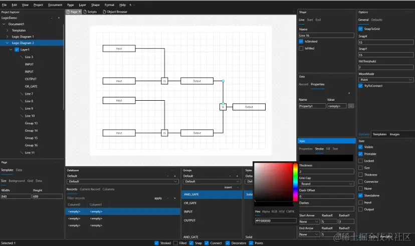This screenshot has height=246, width=415.
Task: Open the Format menu
Action: (109, 5)
